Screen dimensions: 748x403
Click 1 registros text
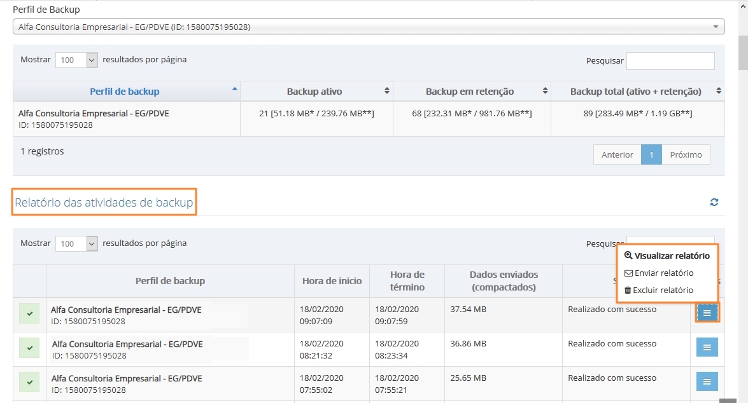pos(42,151)
